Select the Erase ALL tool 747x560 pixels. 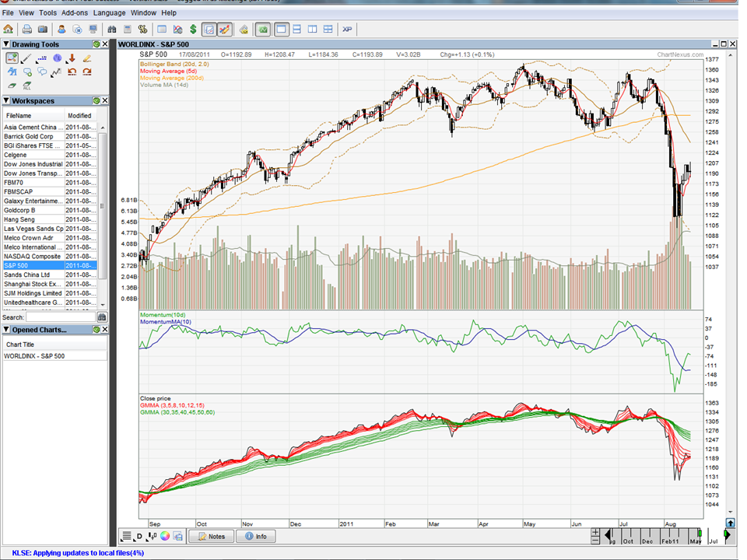(x=25, y=85)
